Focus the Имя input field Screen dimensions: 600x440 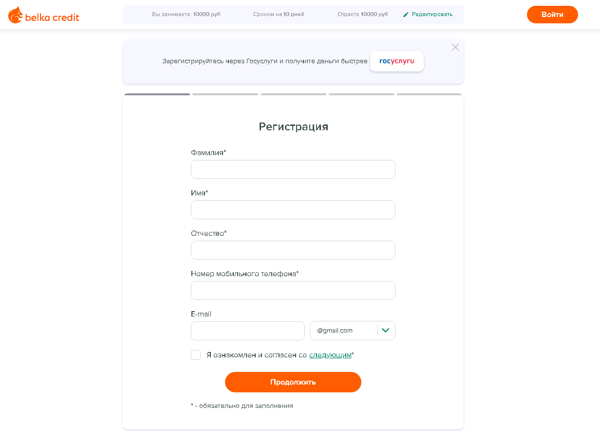click(293, 210)
